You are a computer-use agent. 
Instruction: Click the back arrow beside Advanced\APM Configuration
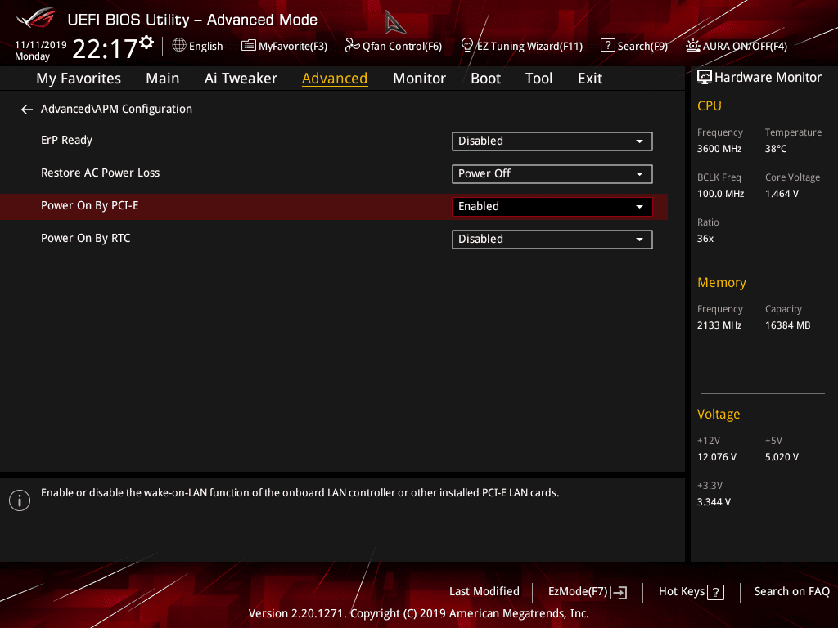[27, 110]
